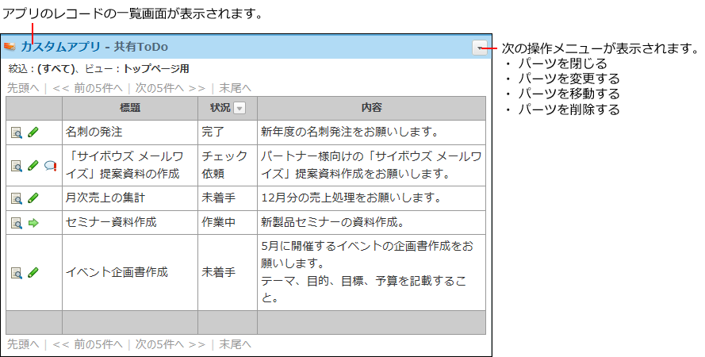705x357 pixels.
Task: Edit the サイボウズ メールワイズ proposal record
Action: [x=33, y=166]
